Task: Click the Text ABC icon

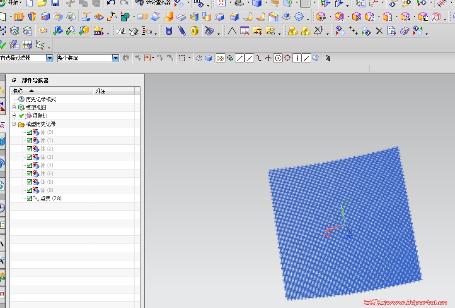Action: (x=99, y=31)
